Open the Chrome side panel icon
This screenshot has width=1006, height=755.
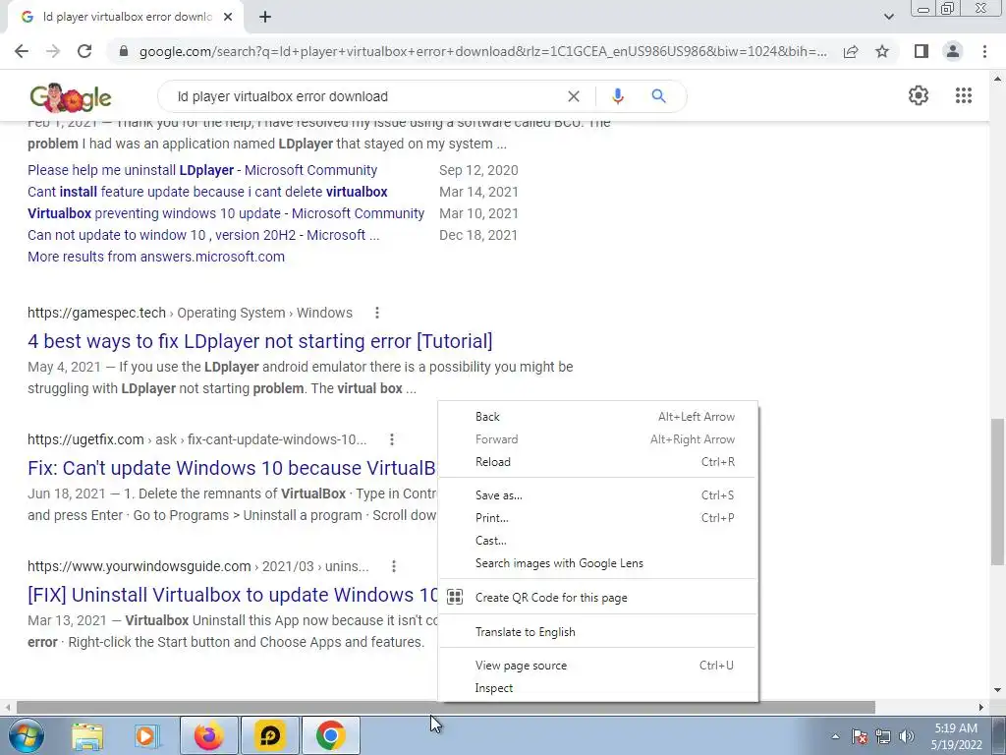[x=922, y=51]
